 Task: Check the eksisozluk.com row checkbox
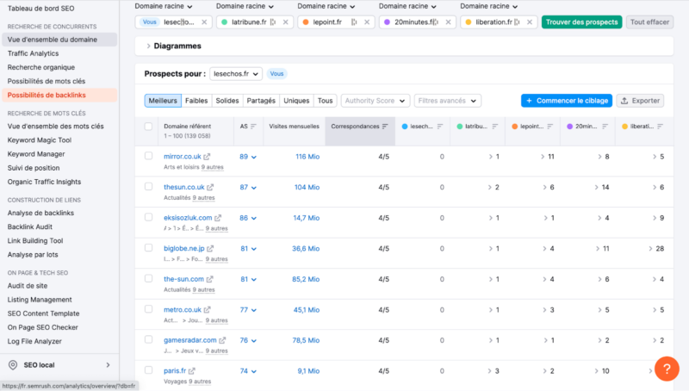pyautogui.click(x=148, y=218)
